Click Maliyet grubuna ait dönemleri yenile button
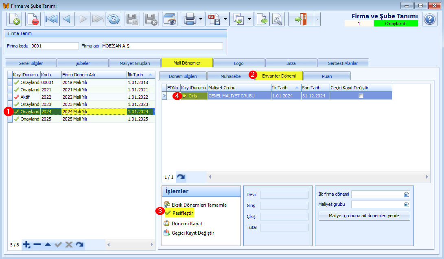This screenshot has width=444, height=259. click(x=364, y=216)
